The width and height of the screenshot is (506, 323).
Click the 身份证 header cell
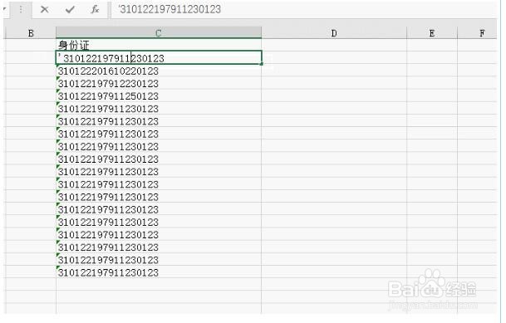159,45
